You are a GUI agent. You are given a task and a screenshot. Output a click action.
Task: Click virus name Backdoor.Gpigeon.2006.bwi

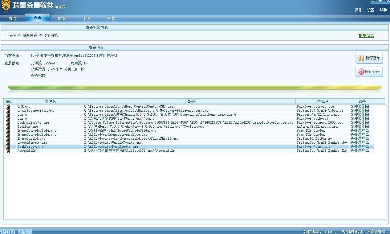point(320,123)
